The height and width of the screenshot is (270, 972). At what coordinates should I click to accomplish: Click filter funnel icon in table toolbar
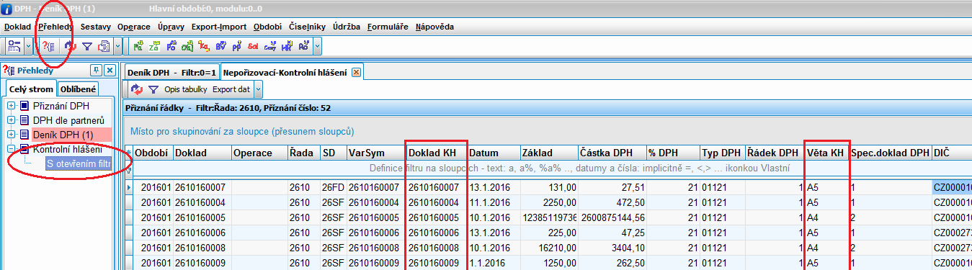[153, 89]
